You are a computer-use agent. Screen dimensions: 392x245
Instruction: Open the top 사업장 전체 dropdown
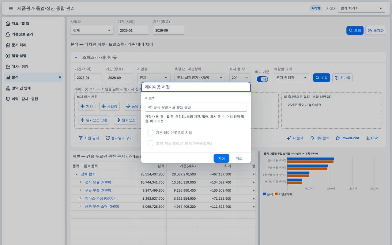[x=92, y=30]
